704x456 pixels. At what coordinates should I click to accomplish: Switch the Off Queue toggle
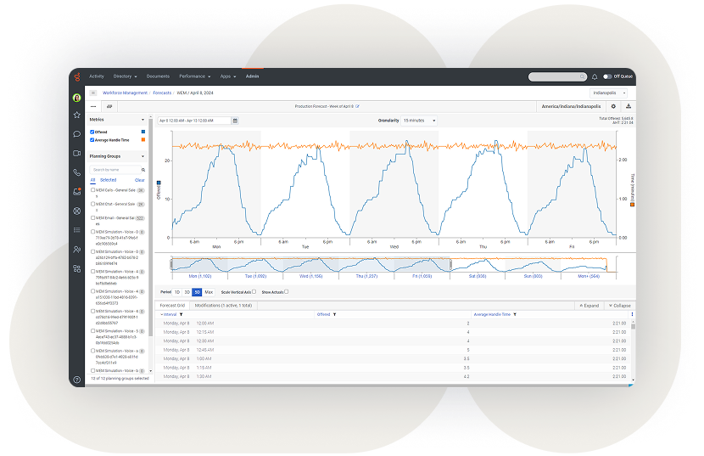pyautogui.click(x=607, y=76)
